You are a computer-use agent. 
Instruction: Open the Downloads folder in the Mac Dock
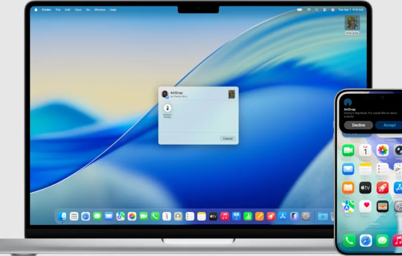[x=323, y=217]
